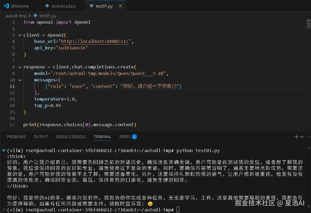Click Python file icon on test01.py tab
The width and height of the screenshot is (311, 213).
pos(92,6)
